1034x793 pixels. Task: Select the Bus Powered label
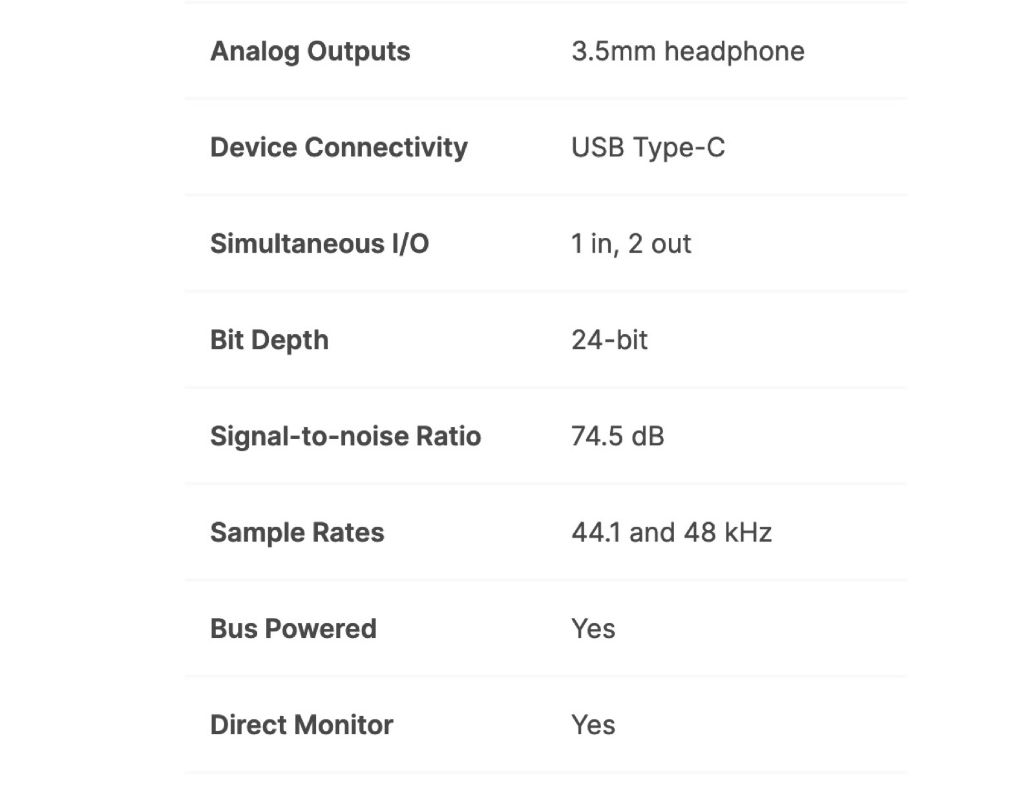point(293,629)
